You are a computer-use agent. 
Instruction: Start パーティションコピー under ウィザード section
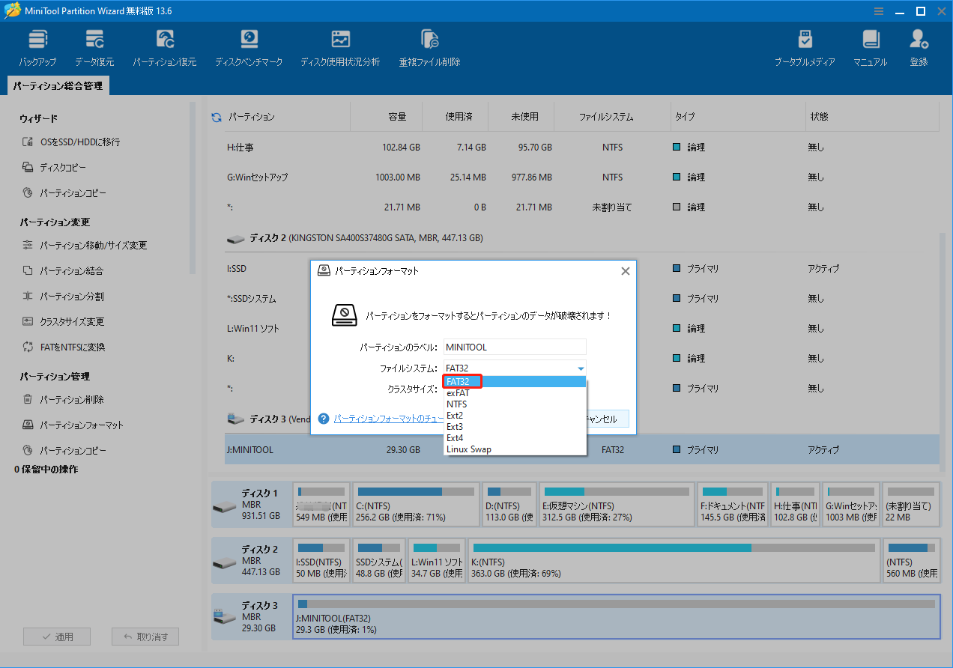coord(64,193)
